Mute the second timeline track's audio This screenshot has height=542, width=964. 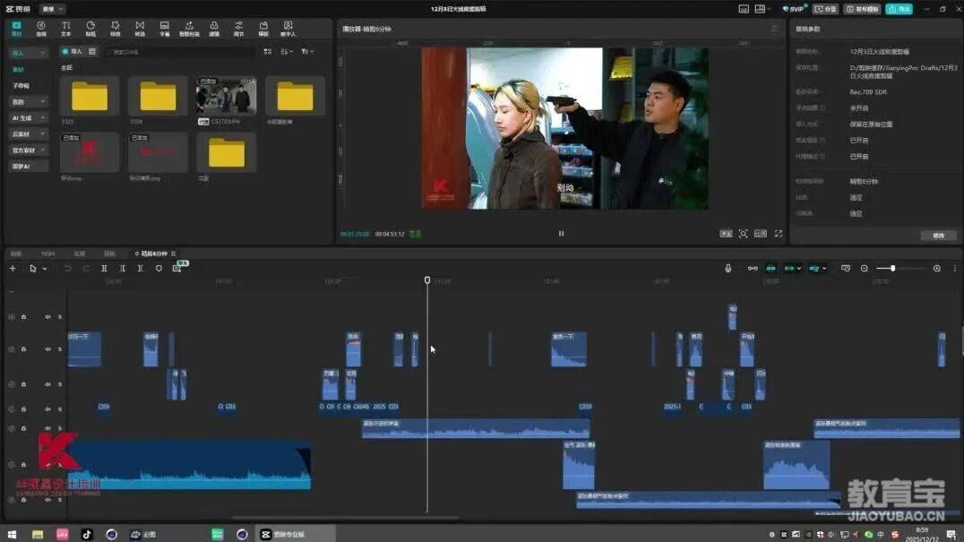coord(47,349)
